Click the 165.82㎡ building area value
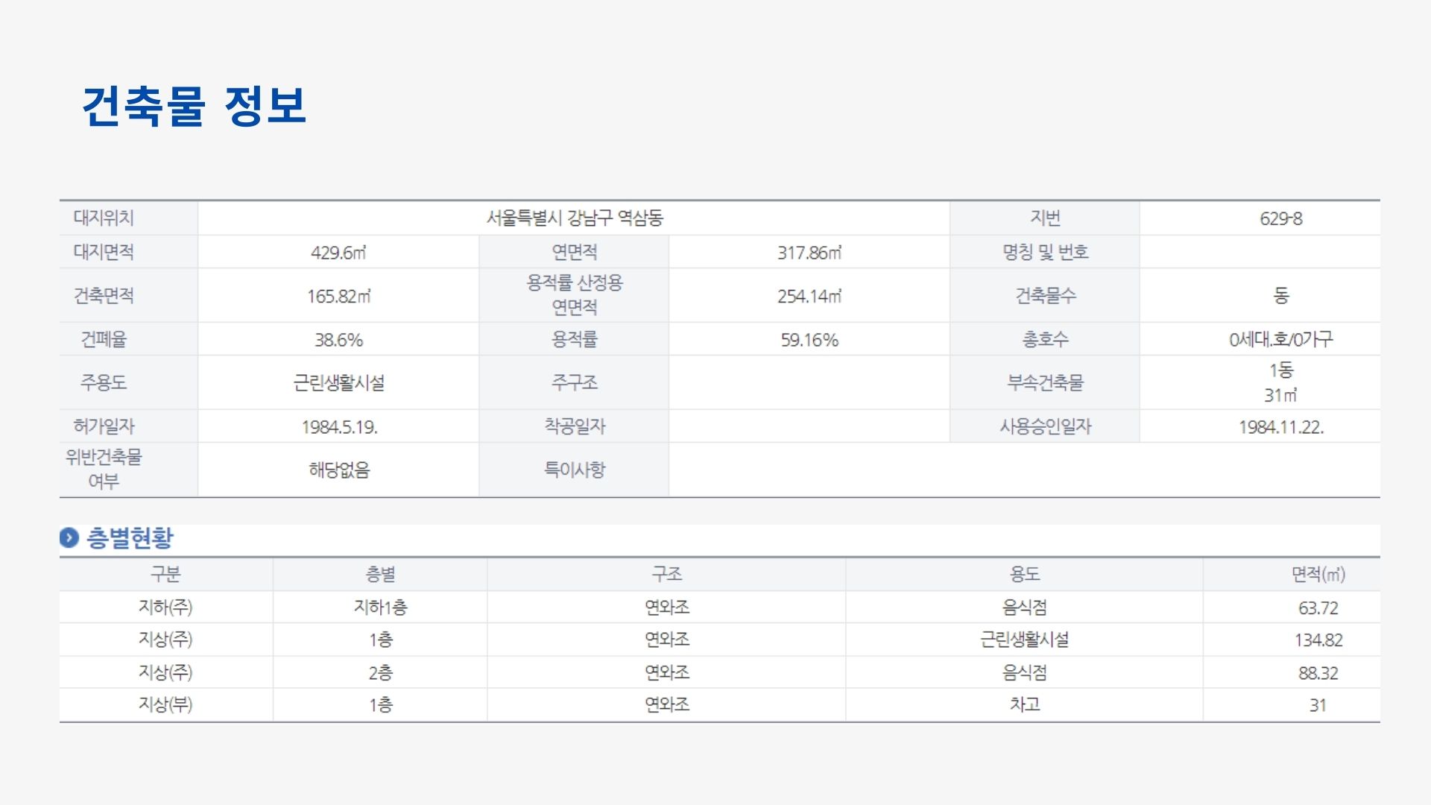Screen dimensions: 1431x805 tap(338, 296)
